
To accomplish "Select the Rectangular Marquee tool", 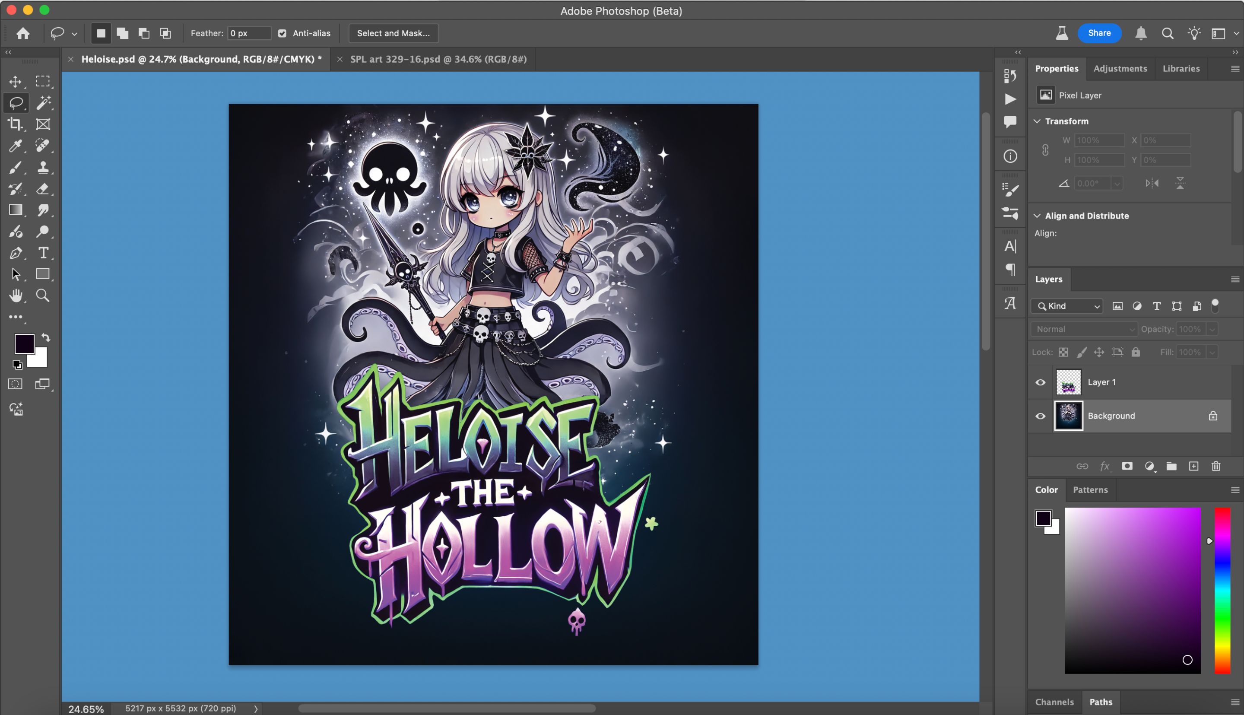I will point(43,81).
